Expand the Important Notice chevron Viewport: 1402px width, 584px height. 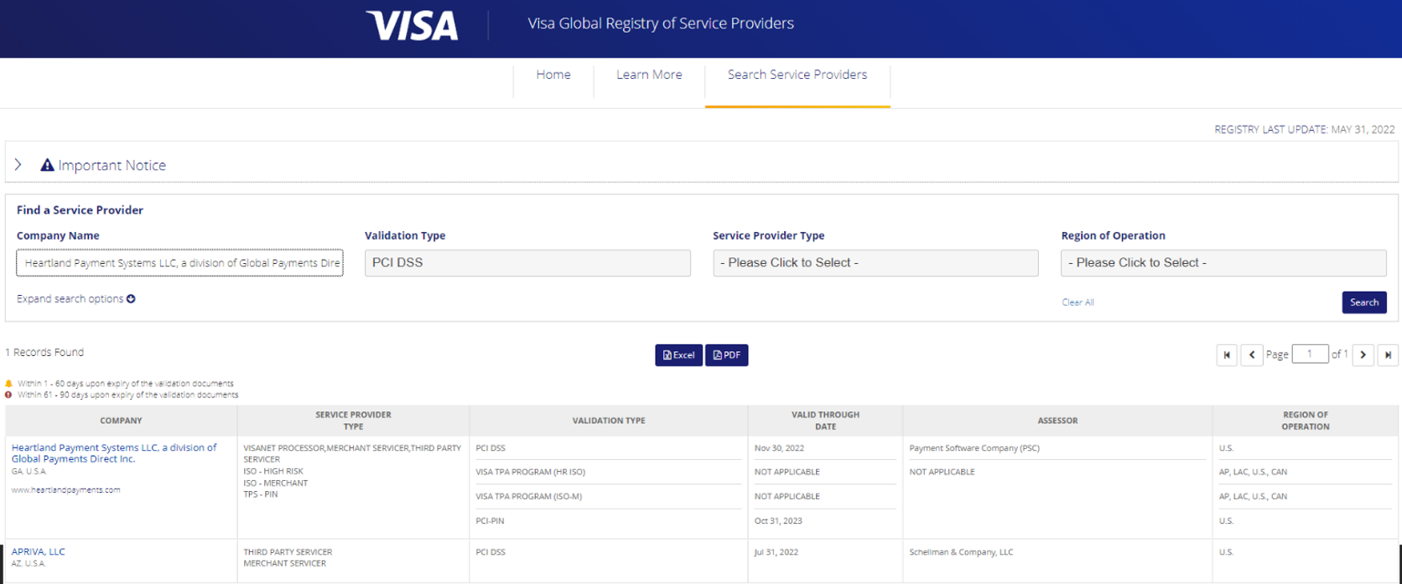18,165
